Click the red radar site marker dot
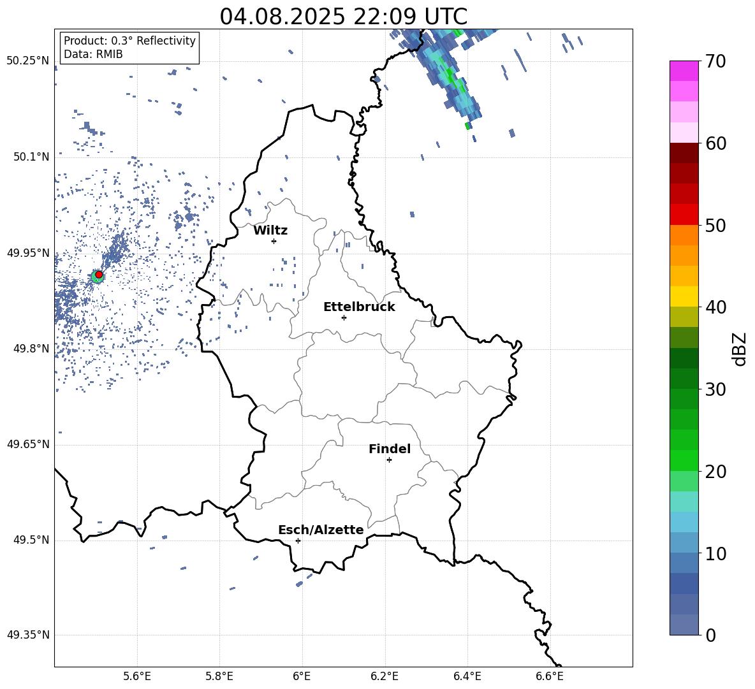 point(99,275)
